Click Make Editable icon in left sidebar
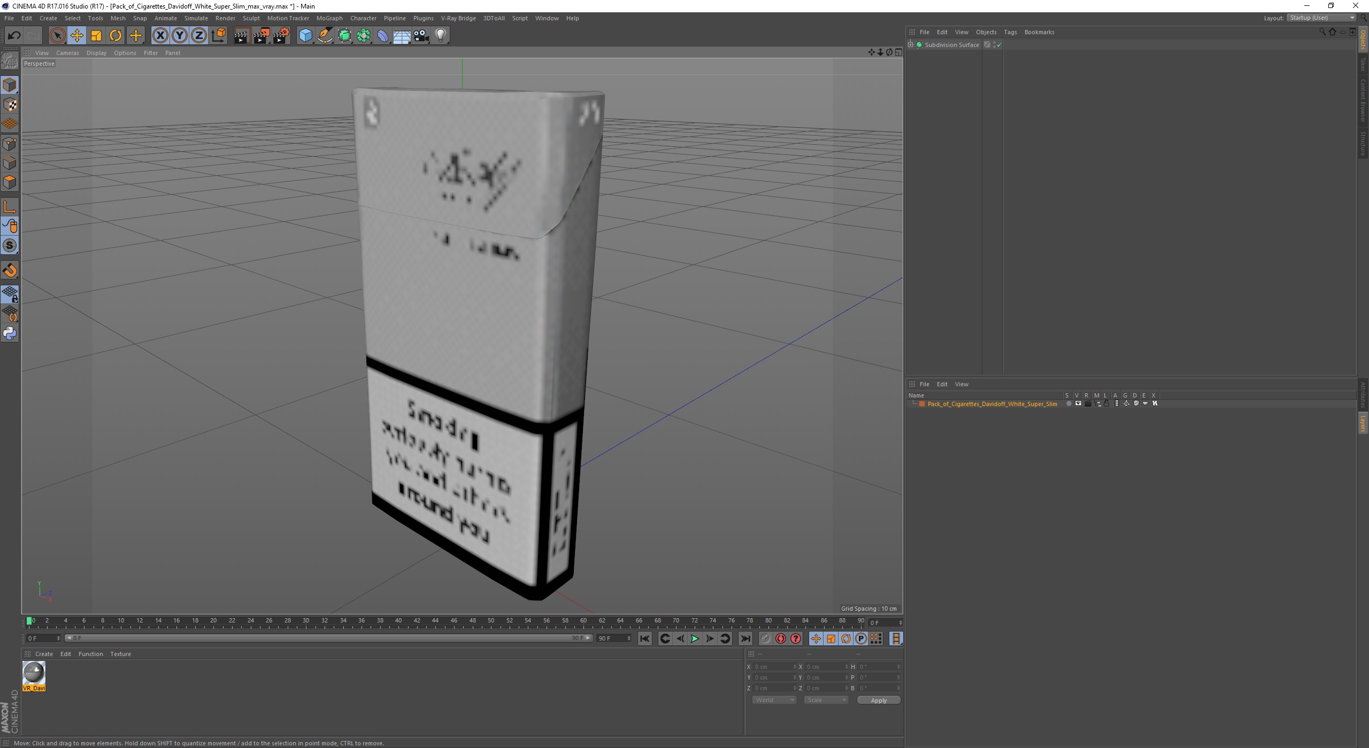This screenshot has width=1369, height=748. click(10, 61)
